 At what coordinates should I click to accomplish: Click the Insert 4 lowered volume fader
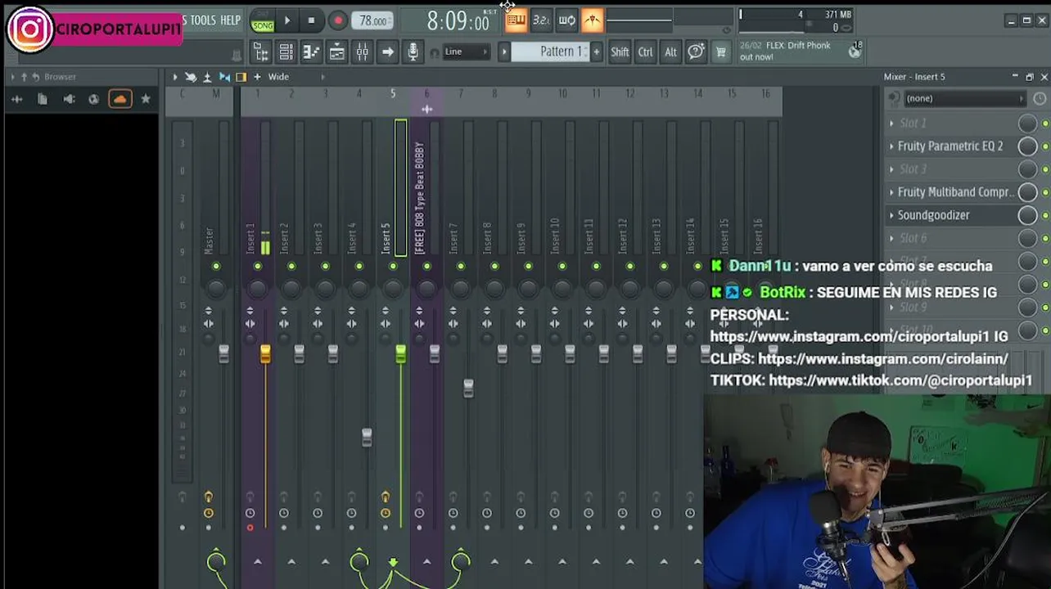pos(367,437)
